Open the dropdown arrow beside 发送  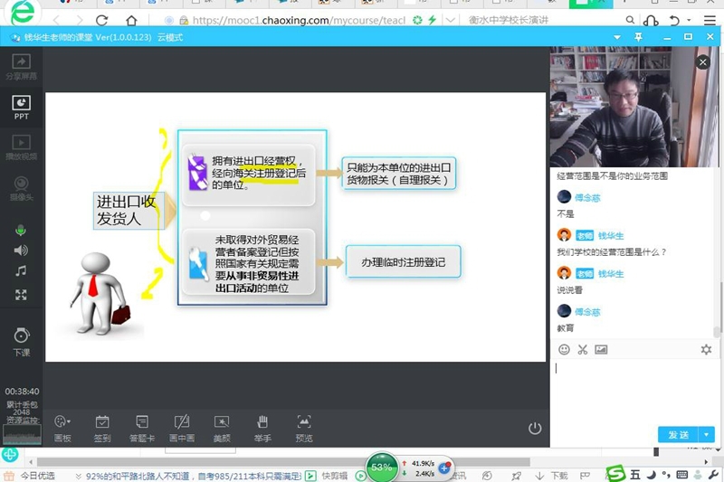(707, 434)
